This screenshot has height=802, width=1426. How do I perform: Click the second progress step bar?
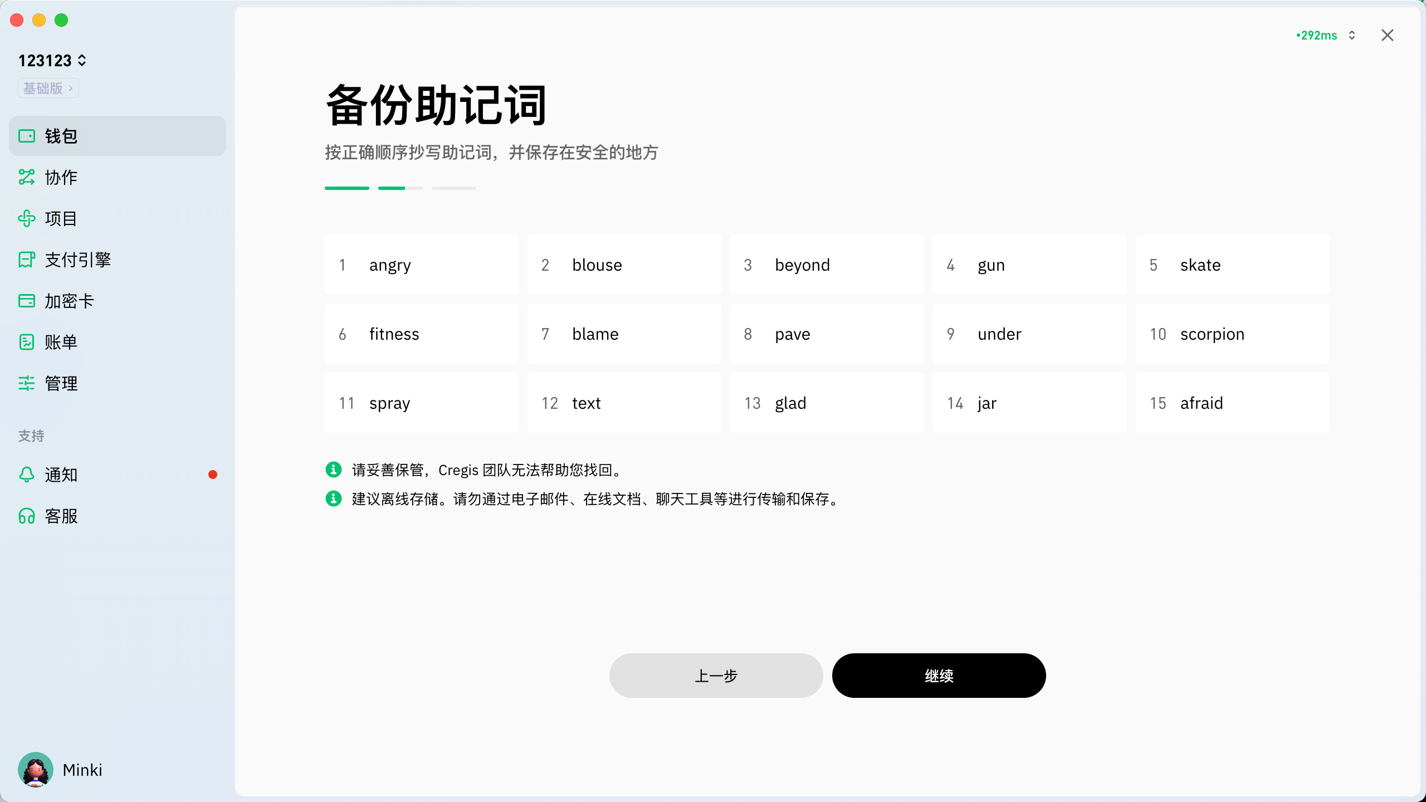tap(400, 188)
